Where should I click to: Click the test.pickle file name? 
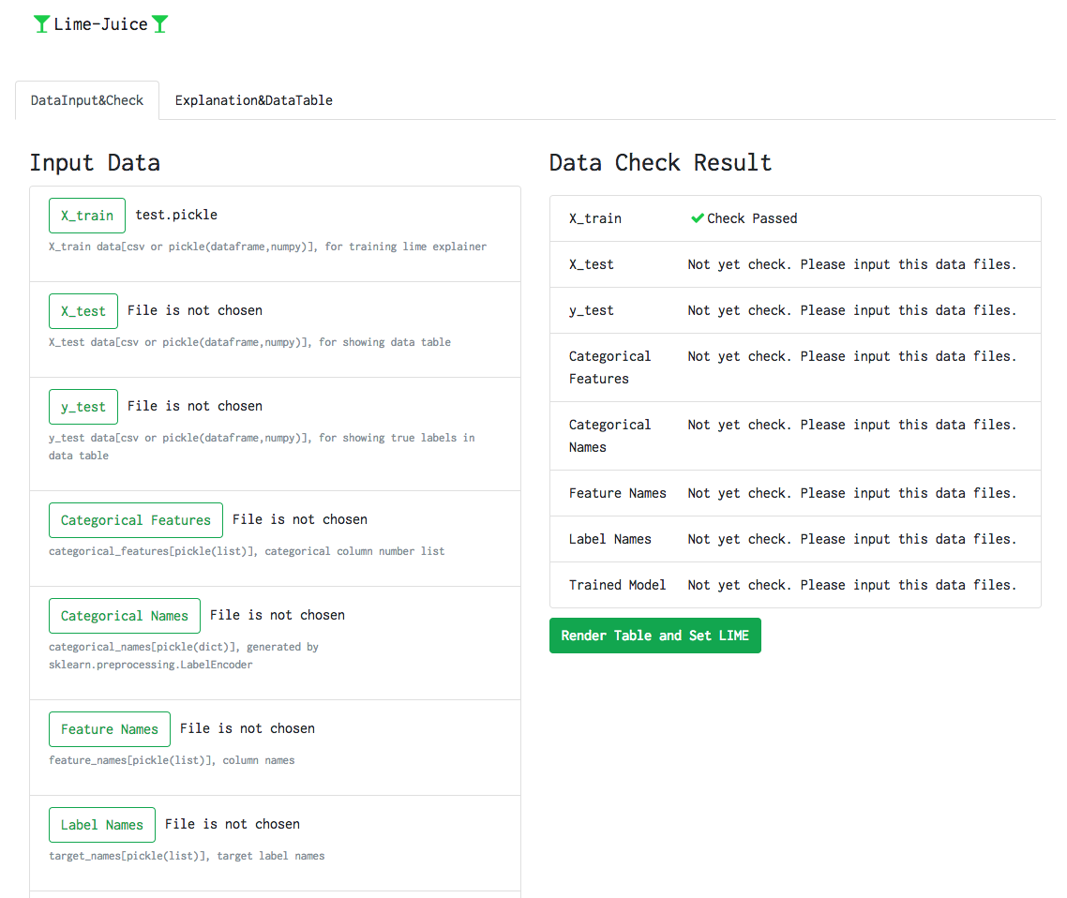coord(176,215)
